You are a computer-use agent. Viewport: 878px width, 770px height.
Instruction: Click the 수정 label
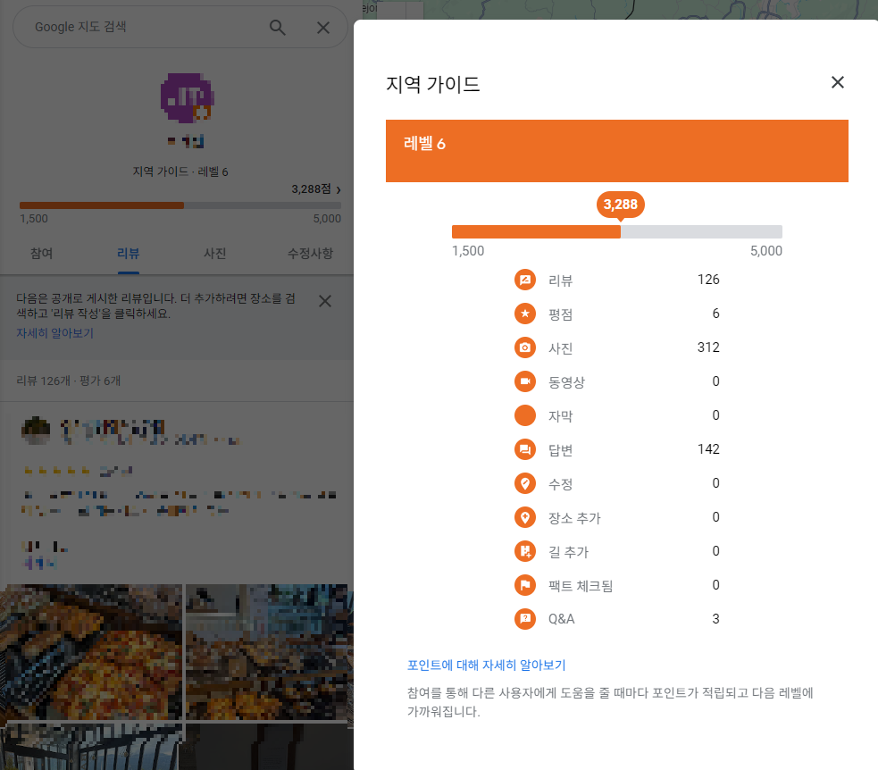click(x=561, y=484)
